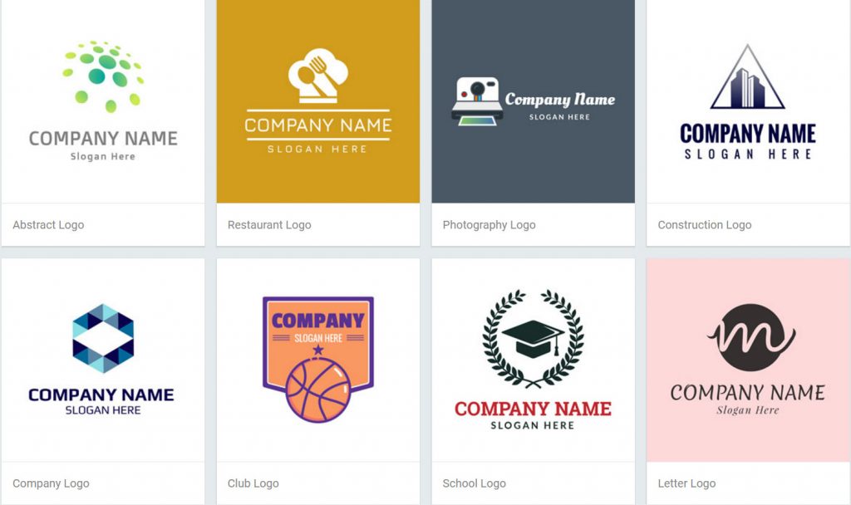Image resolution: width=851 pixels, height=505 pixels.
Task: Click the green dotted abstract logo icon
Action: coord(102,76)
